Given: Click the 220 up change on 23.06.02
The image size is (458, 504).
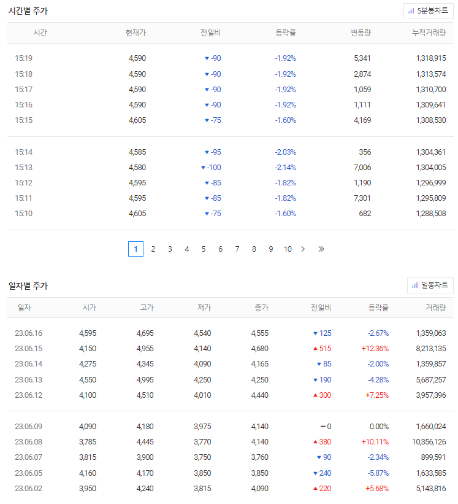Looking at the screenshot, I should click(x=323, y=489).
